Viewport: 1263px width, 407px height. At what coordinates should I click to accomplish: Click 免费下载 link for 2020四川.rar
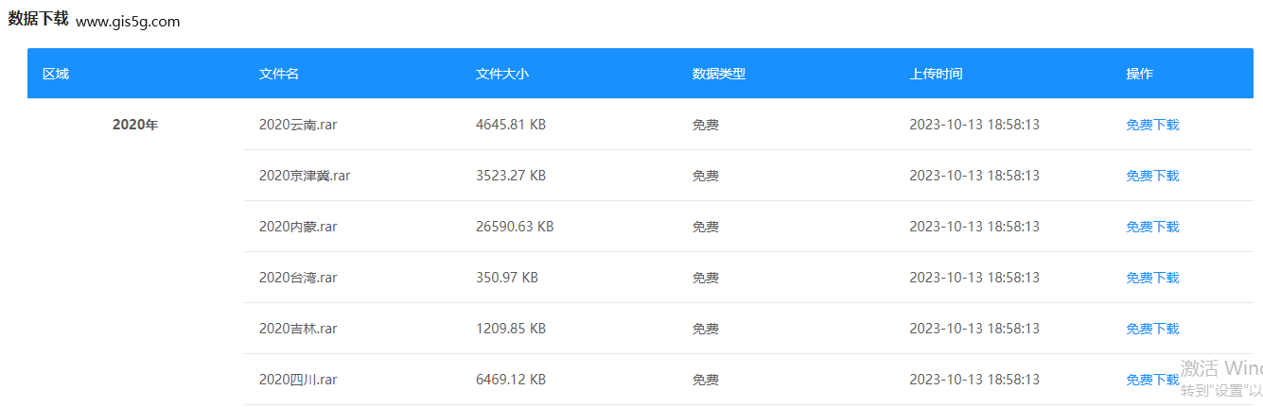(1152, 380)
